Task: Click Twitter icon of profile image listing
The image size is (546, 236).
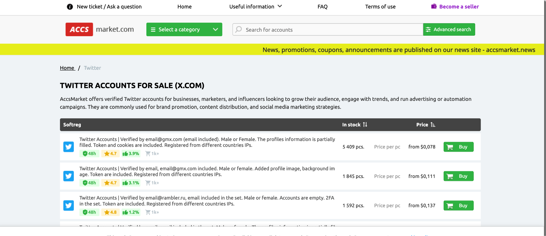Action: [69, 176]
